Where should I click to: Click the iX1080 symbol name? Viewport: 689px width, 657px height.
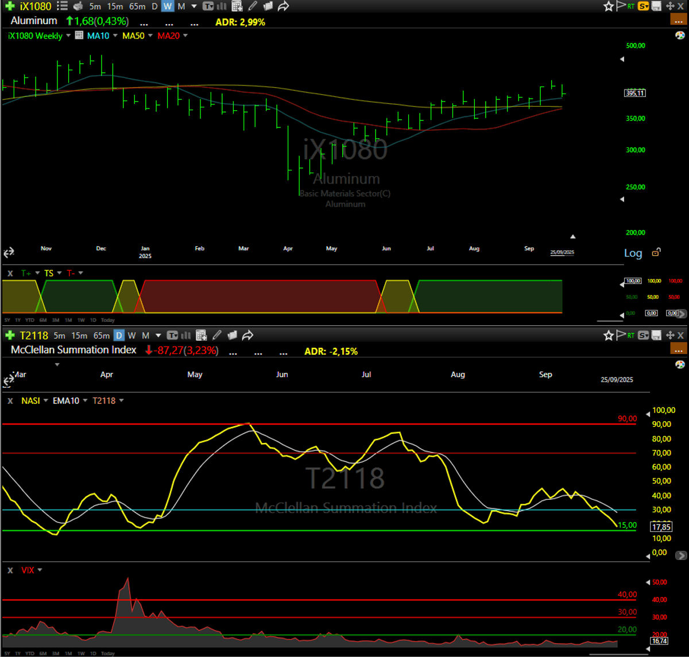35,7
